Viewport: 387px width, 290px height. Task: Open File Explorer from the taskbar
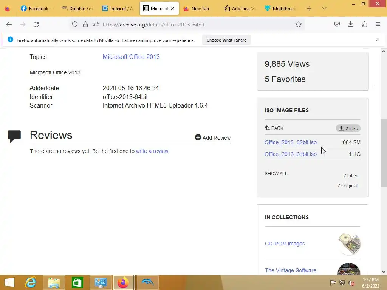pos(54,282)
